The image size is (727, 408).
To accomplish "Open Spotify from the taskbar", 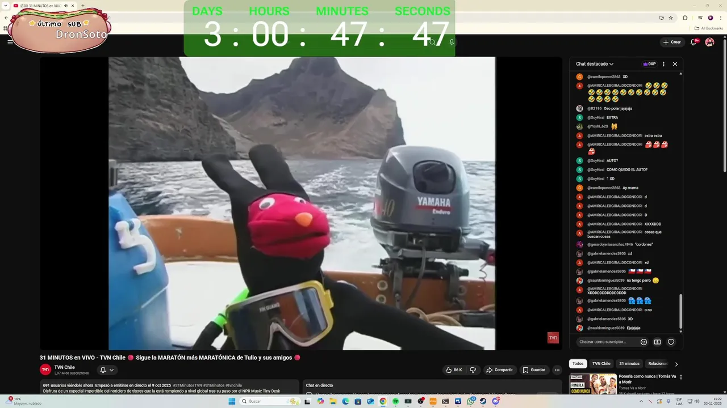I will tap(395, 401).
